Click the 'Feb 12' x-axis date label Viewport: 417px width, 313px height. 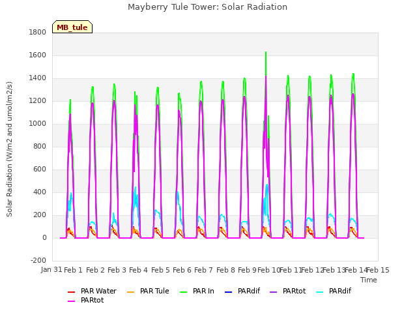point(312,270)
